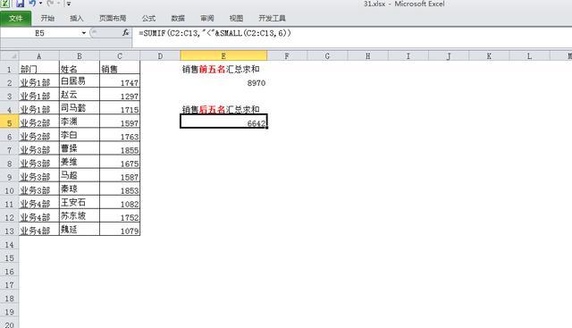The image size is (572, 328).
Task: Switch to the 视图 View tab
Action: 236,18
